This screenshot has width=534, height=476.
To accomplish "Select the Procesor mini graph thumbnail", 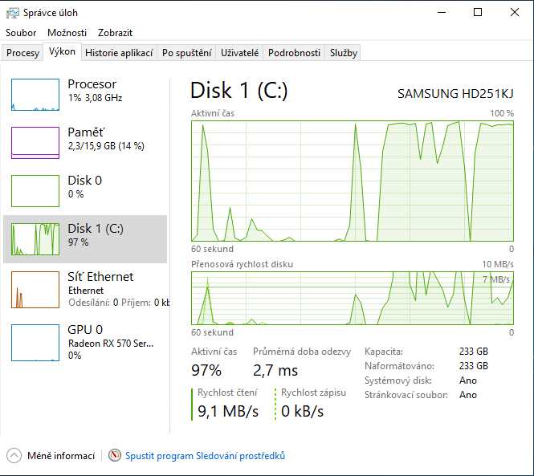I will click(35, 95).
